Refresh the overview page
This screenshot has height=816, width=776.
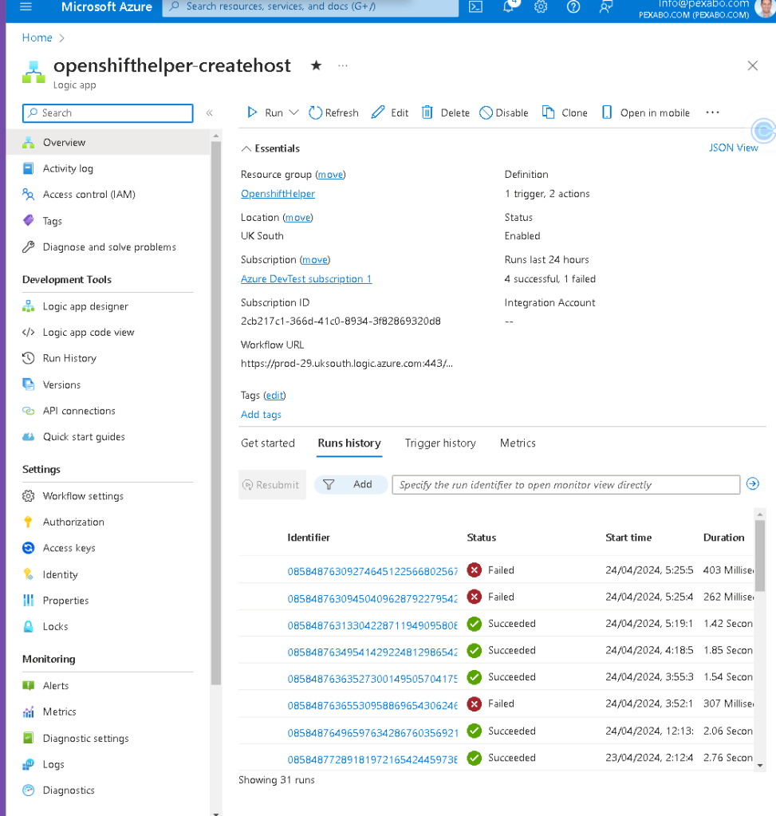click(x=333, y=112)
